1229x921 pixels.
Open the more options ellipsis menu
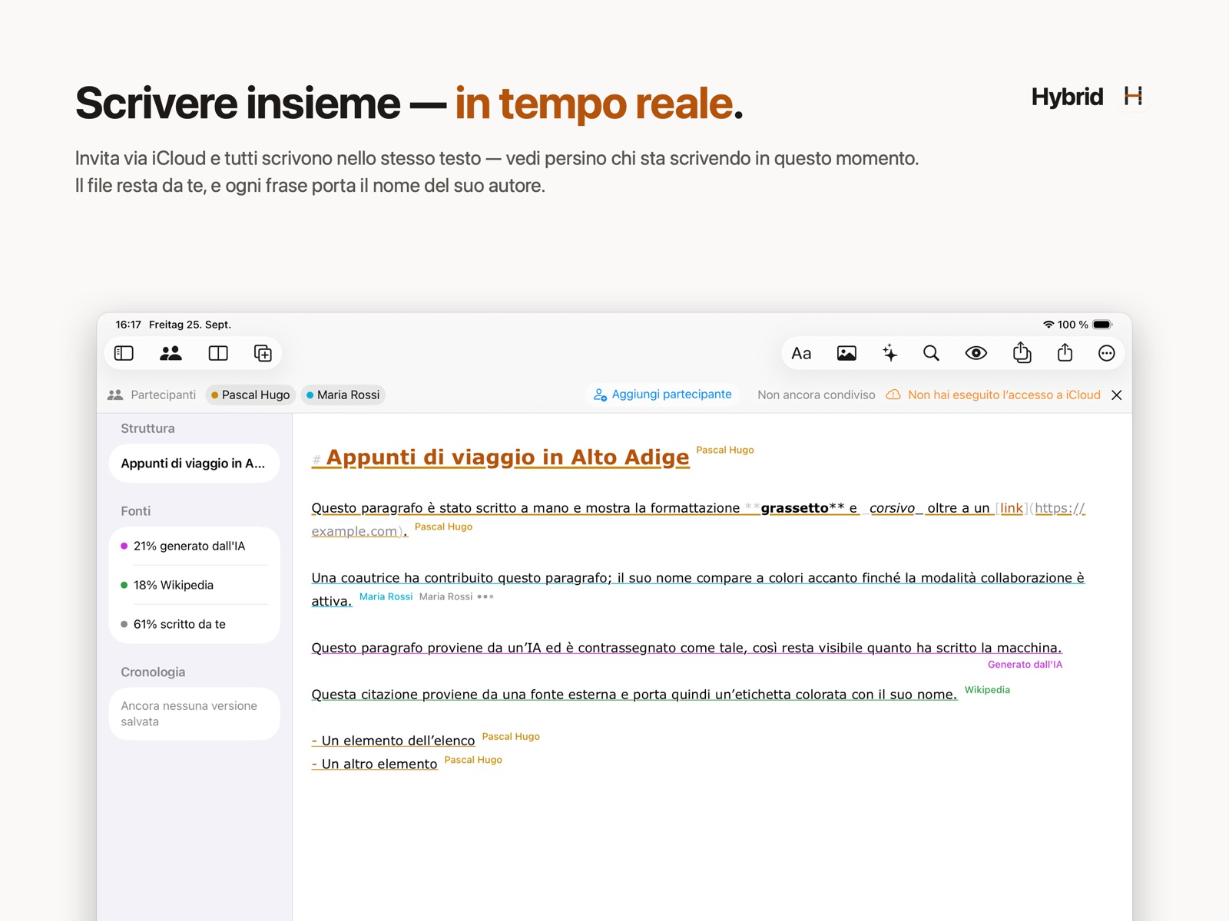pyautogui.click(x=1106, y=353)
